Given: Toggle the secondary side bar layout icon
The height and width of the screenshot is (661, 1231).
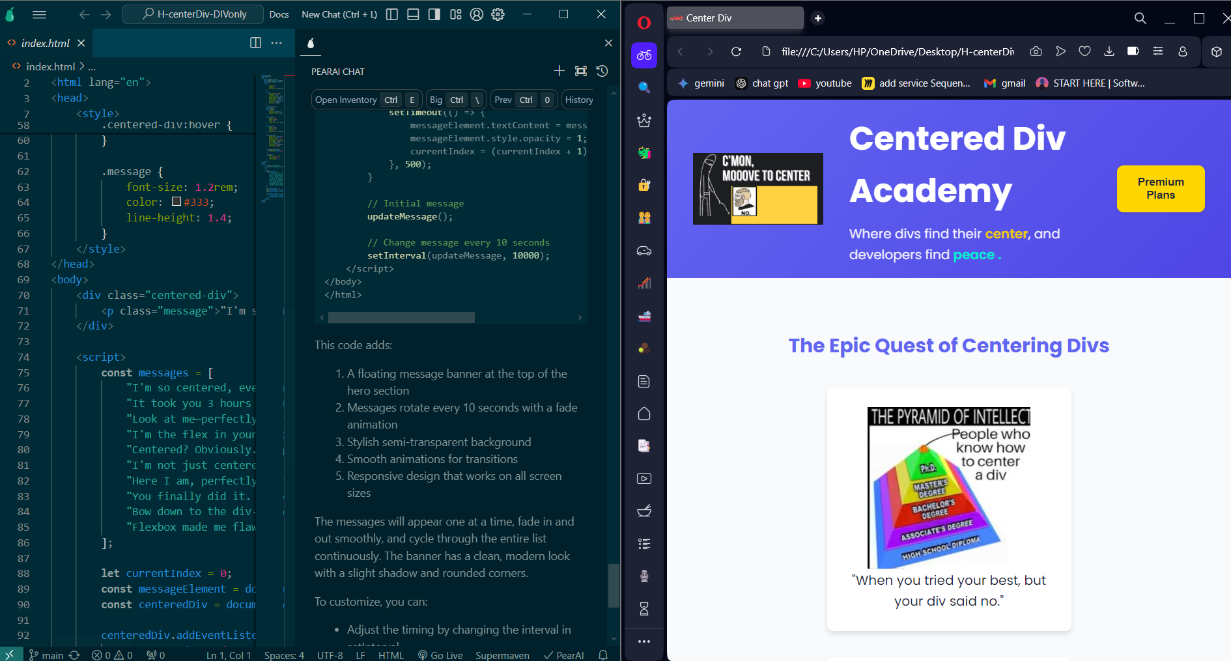Looking at the screenshot, I should pos(434,14).
